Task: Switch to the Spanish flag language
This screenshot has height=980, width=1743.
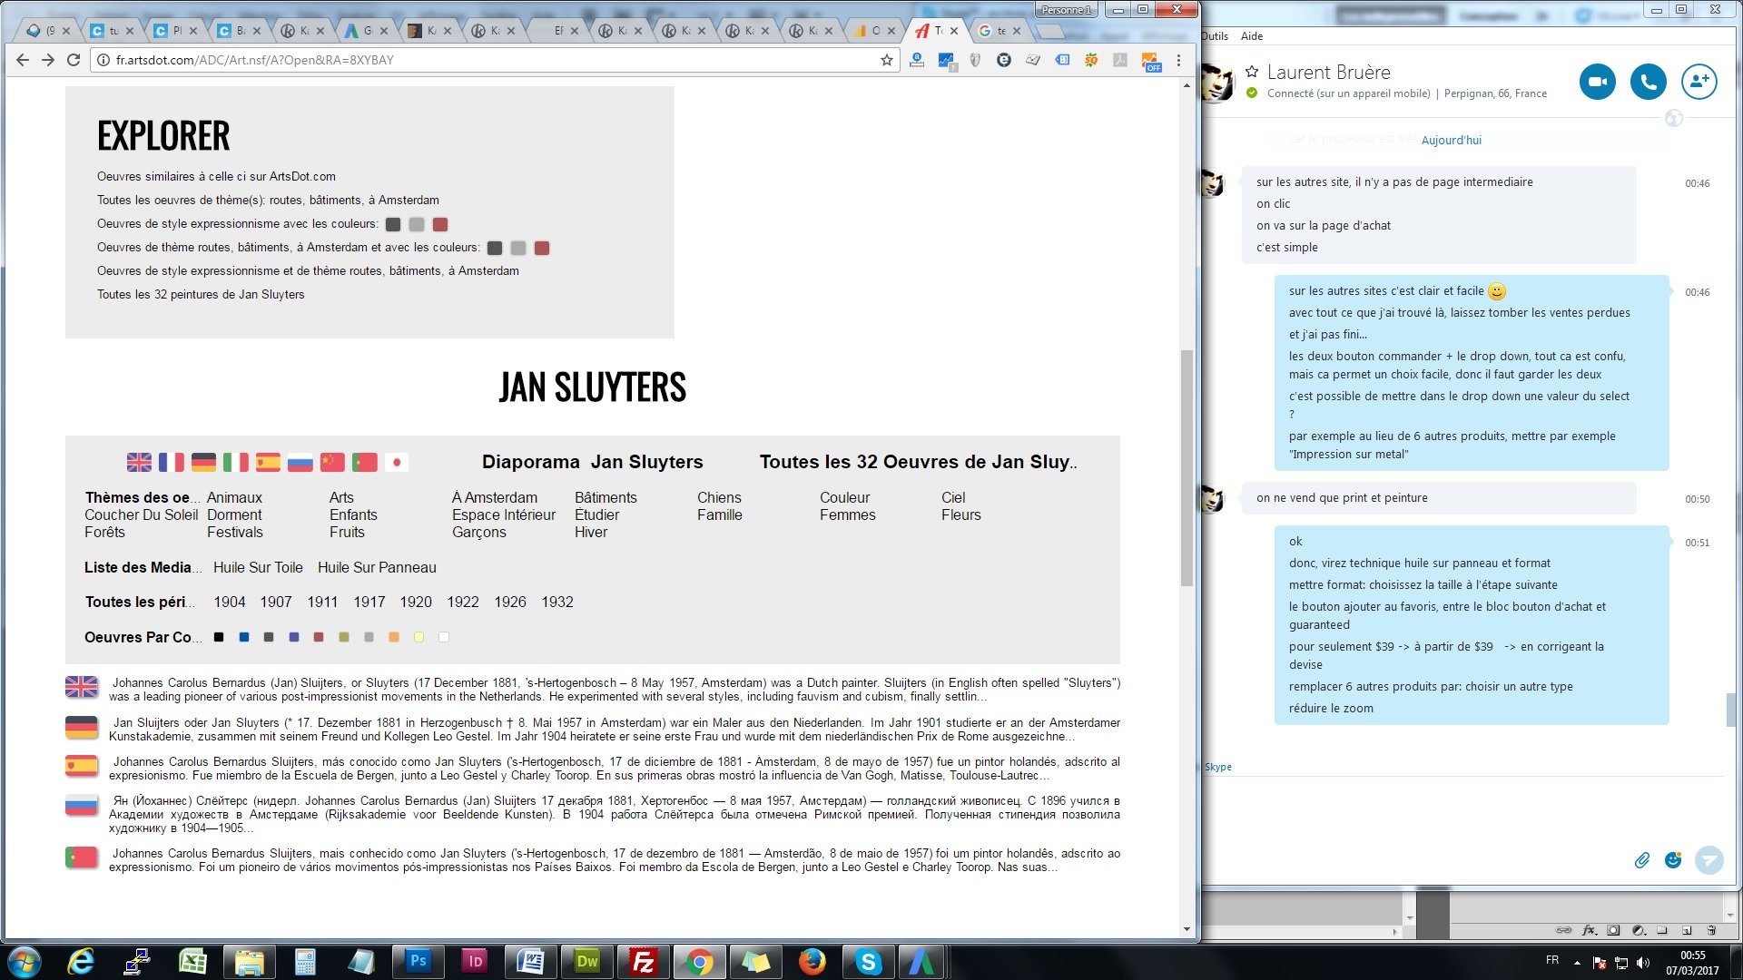Action: [x=268, y=463]
